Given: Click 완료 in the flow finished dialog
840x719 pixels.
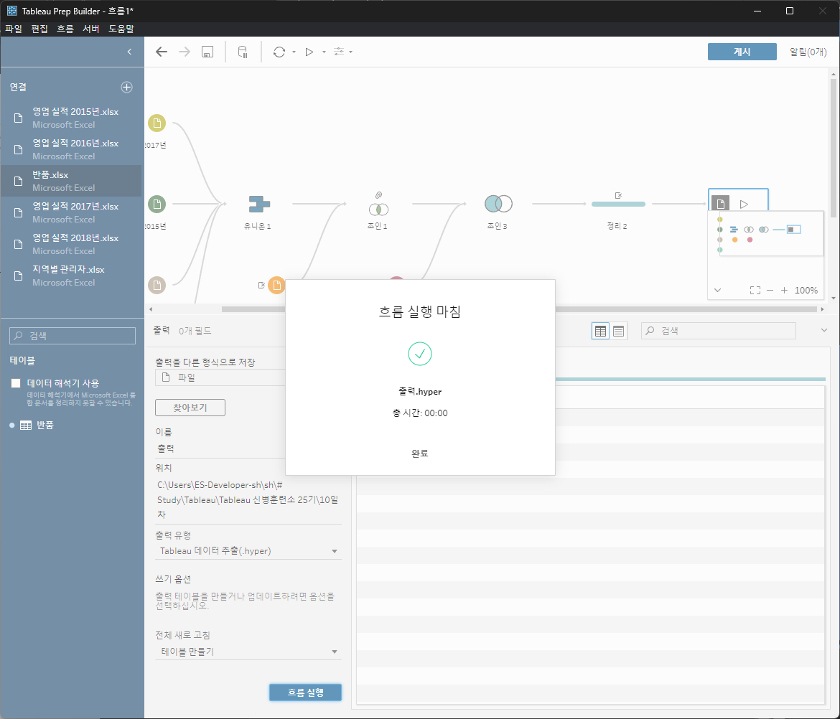Looking at the screenshot, I should (420, 454).
